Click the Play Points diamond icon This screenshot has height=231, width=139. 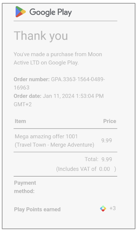click(103, 208)
